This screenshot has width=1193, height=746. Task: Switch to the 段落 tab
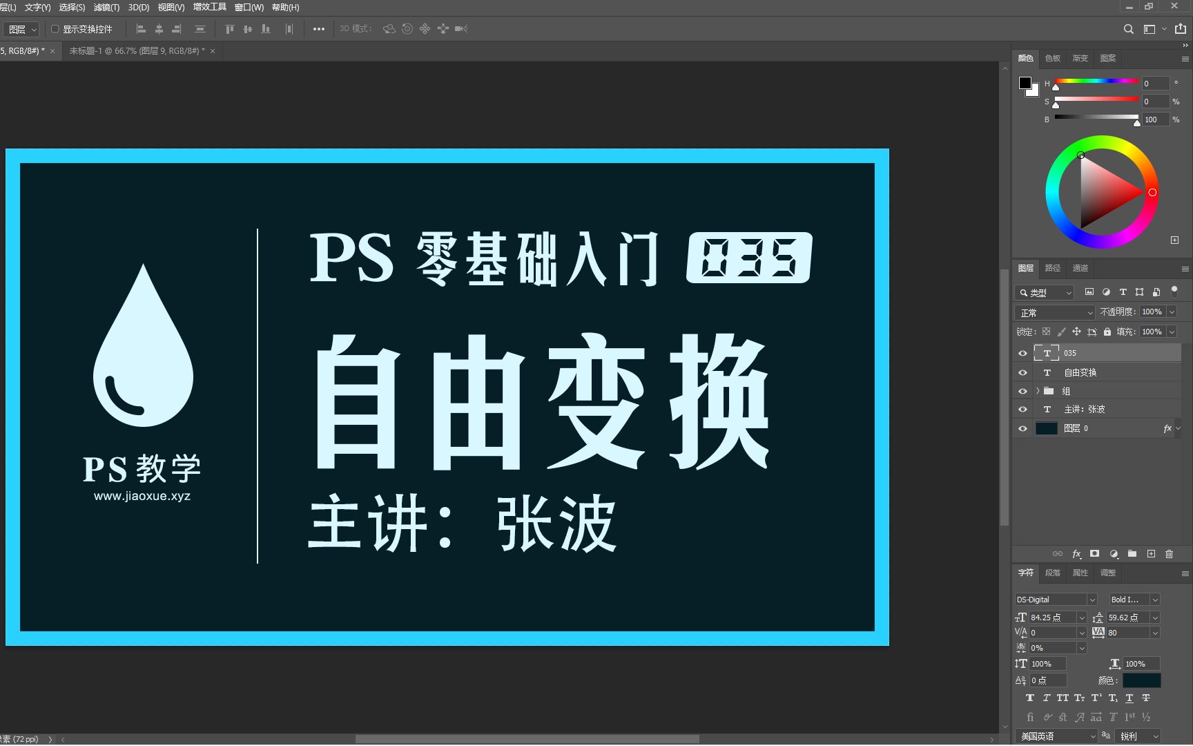point(1053,573)
